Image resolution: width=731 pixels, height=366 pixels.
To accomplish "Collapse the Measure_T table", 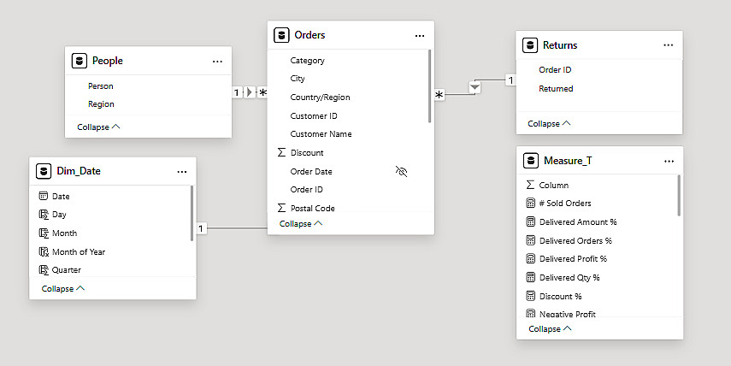I will [x=550, y=328].
